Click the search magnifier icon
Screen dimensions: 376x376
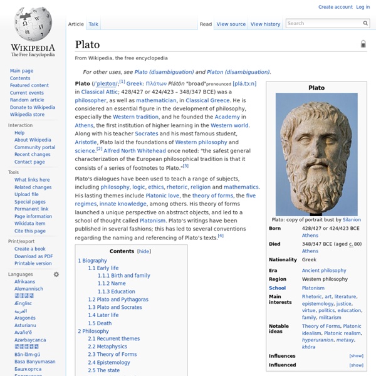coord(365,23)
